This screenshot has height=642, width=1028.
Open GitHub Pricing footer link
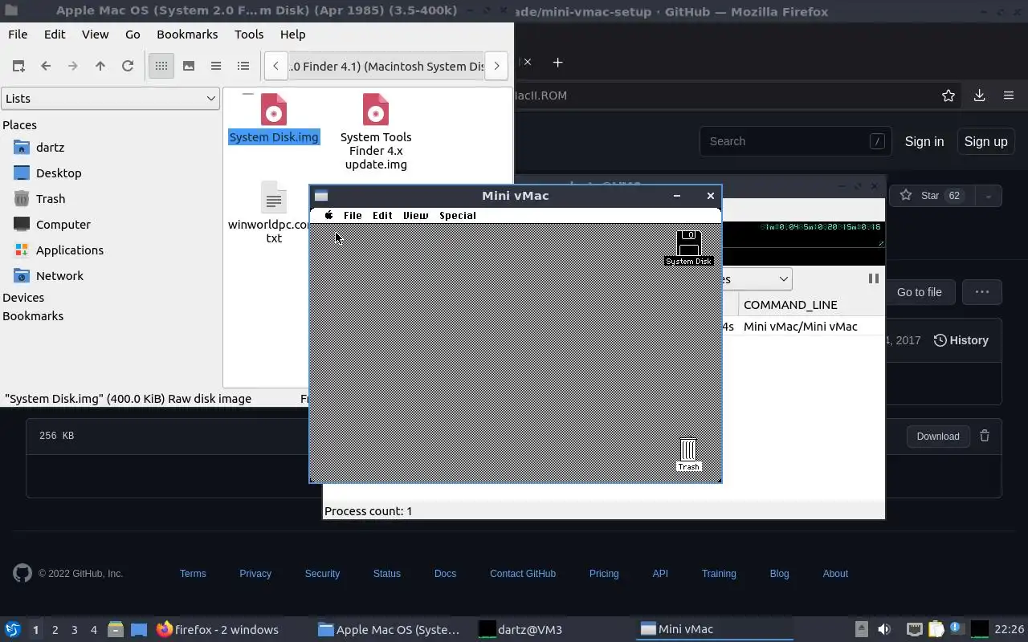(x=604, y=574)
